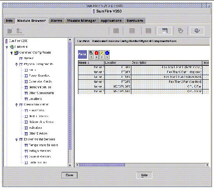This screenshot has width=214, height=189.
Task: Open the Hardware tab
Action: (135, 21)
